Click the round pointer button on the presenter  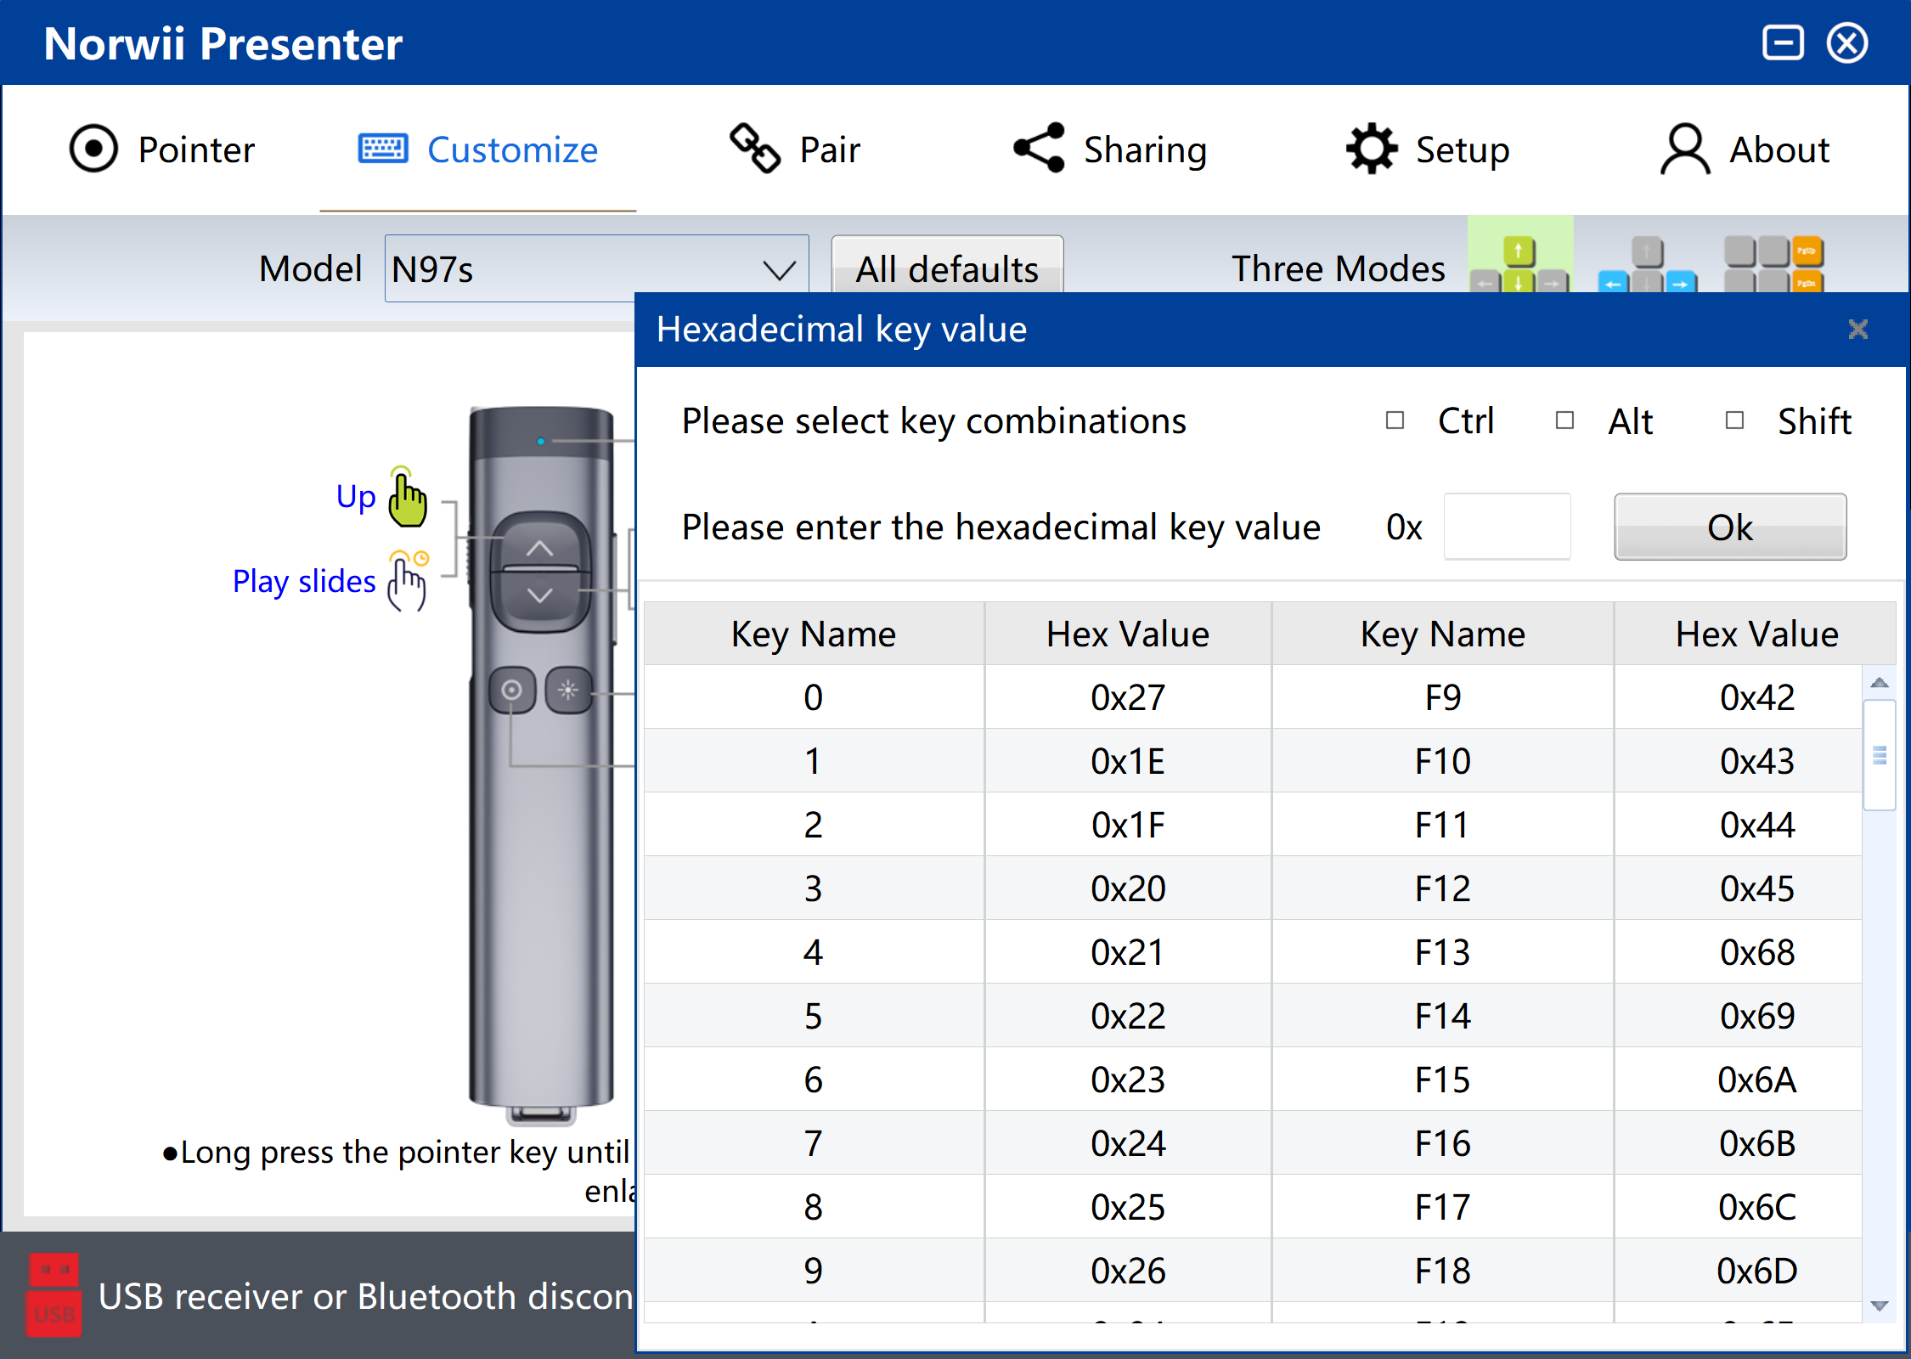pos(511,690)
